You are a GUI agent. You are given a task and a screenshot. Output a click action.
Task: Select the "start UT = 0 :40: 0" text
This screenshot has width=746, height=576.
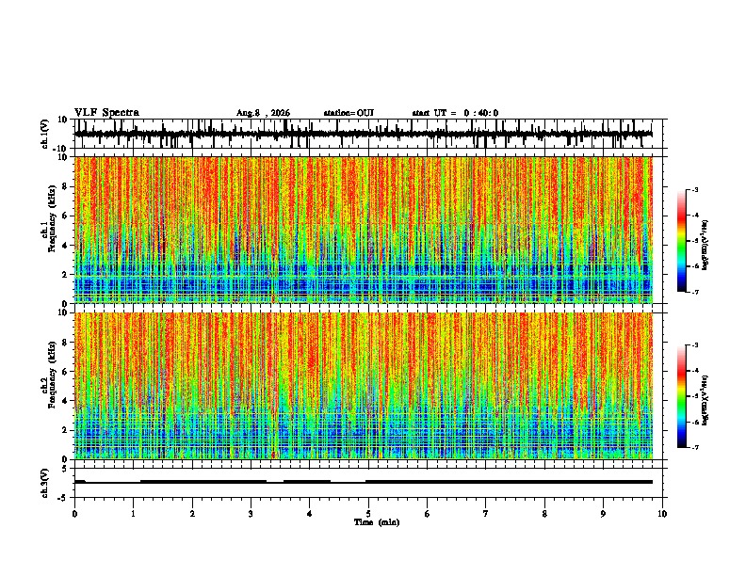(x=455, y=113)
